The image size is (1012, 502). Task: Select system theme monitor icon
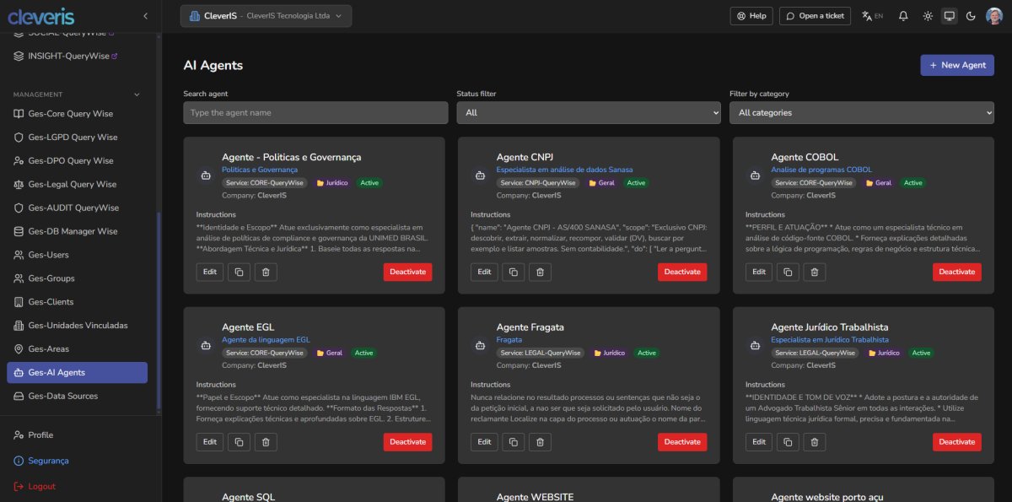949,16
